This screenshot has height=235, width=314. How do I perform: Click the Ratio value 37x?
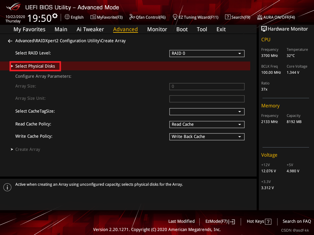point(264,89)
